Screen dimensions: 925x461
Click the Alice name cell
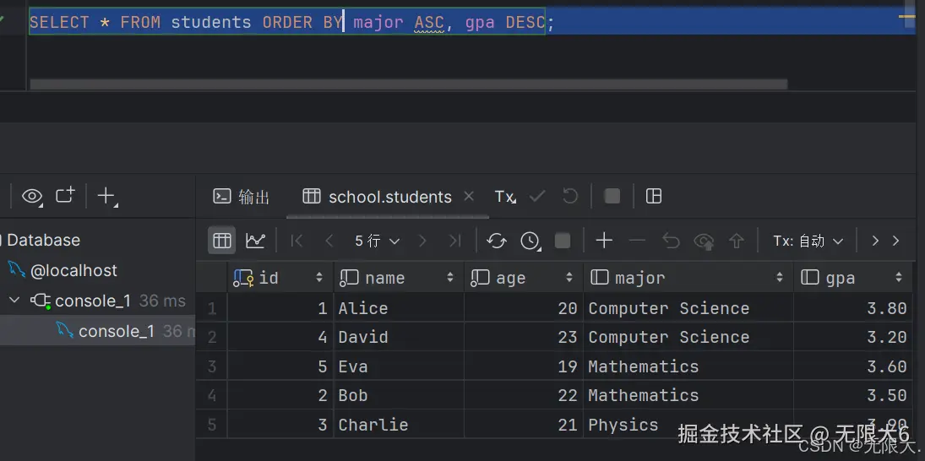coord(363,308)
